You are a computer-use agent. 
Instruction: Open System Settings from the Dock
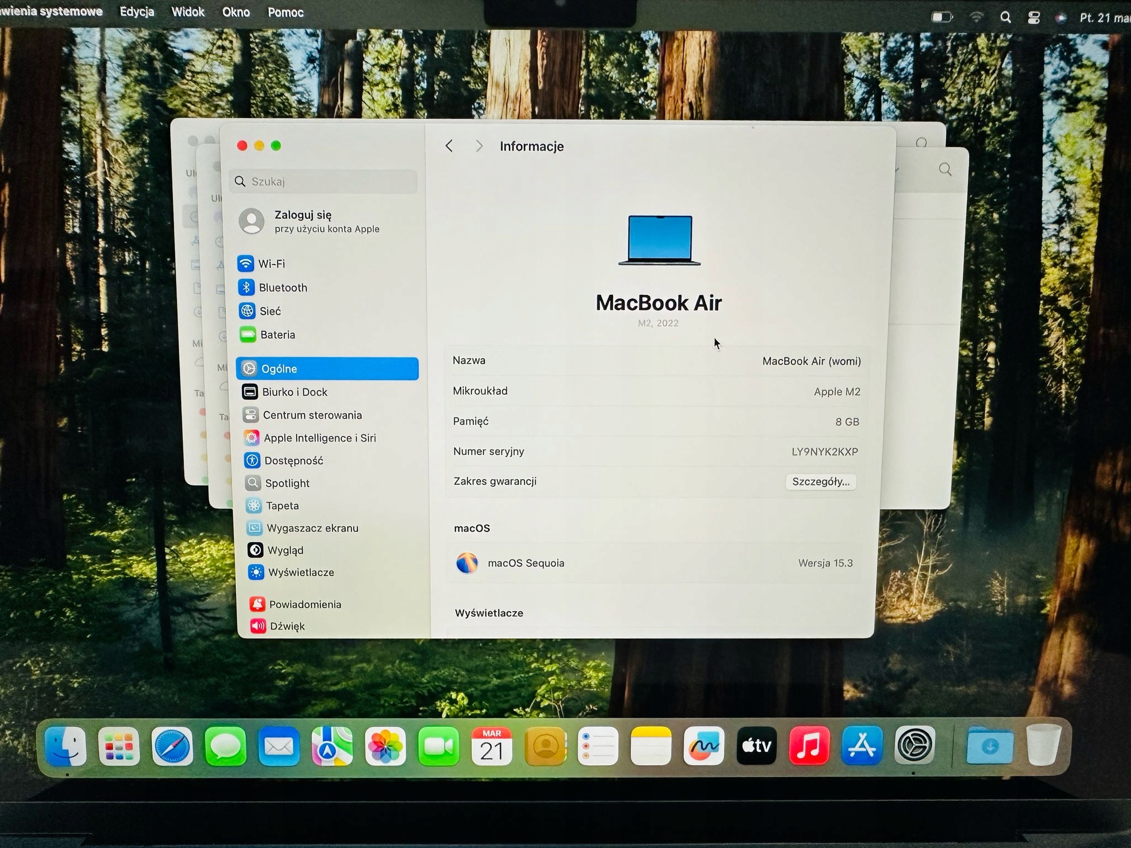coord(915,745)
